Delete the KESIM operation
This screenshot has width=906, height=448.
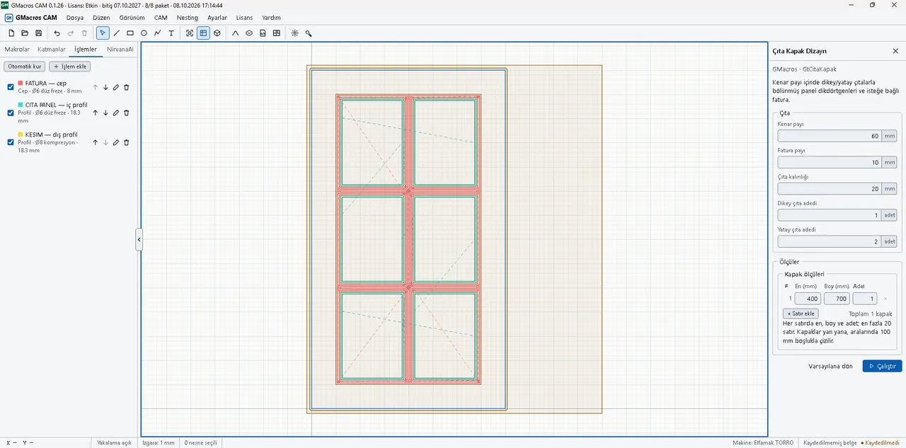(x=127, y=142)
